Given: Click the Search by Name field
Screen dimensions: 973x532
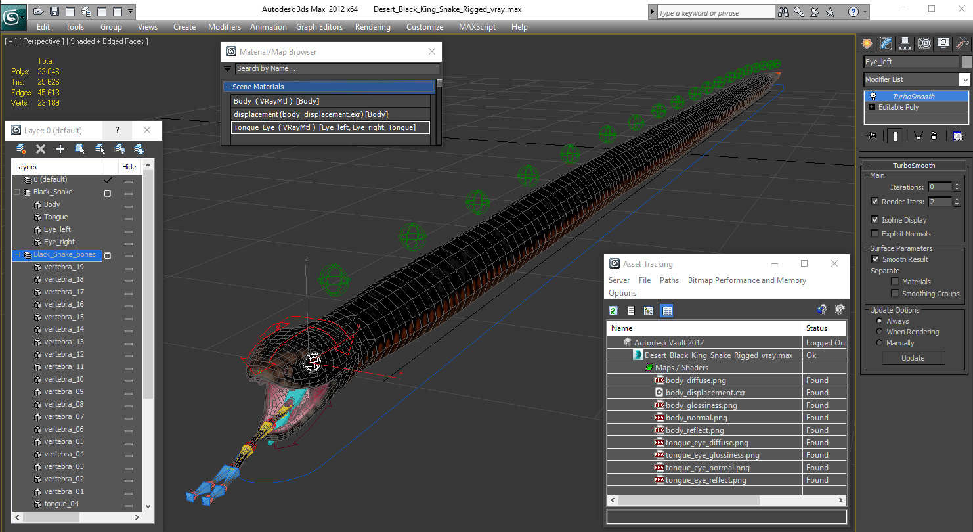Looking at the screenshot, I should [x=337, y=68].
